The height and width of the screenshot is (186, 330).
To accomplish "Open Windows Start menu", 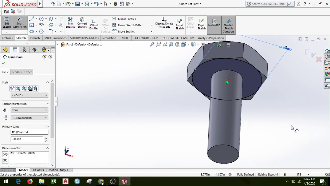I will tap(6, 182).
